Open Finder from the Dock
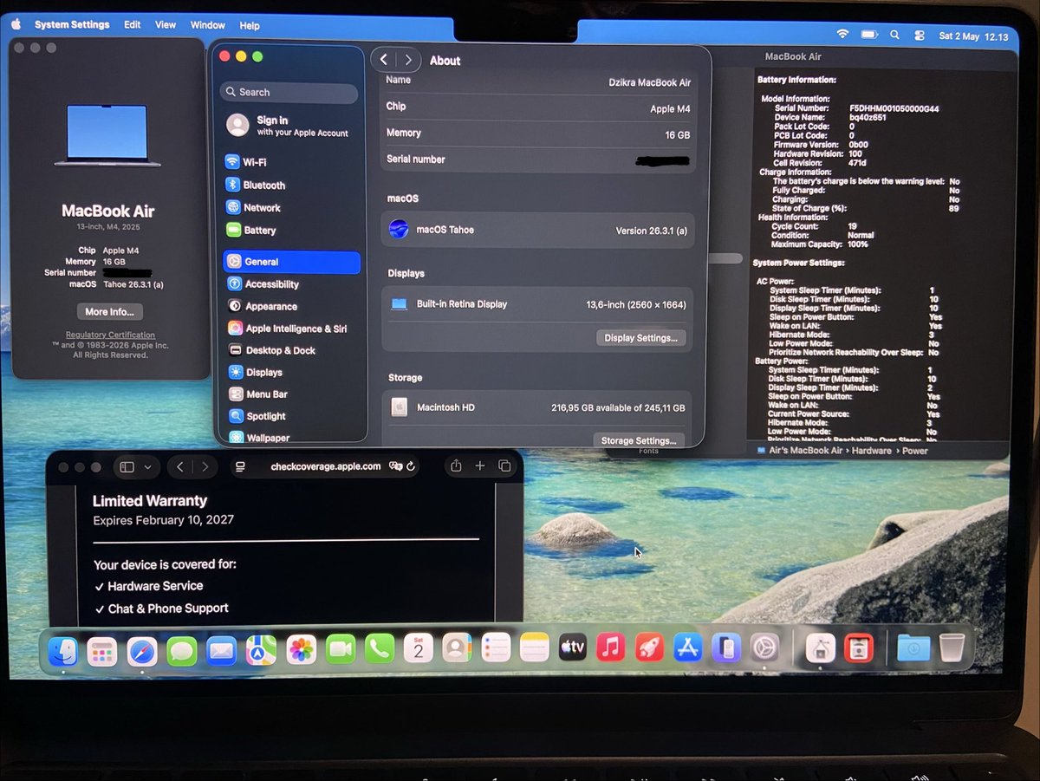This screenshot has width=1040, height=781. pyautogui.click(x=63, y=651)
